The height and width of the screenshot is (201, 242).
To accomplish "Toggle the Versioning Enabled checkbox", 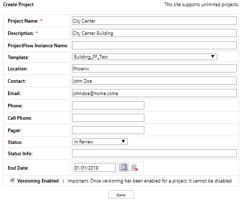I will pyautogui.click(x=12, y=180).
